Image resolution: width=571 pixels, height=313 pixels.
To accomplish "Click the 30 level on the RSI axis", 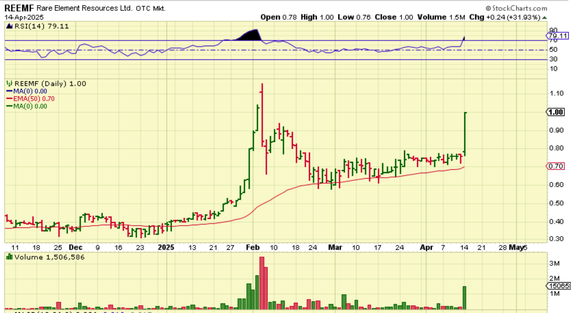I will click(x=553, y=59).
